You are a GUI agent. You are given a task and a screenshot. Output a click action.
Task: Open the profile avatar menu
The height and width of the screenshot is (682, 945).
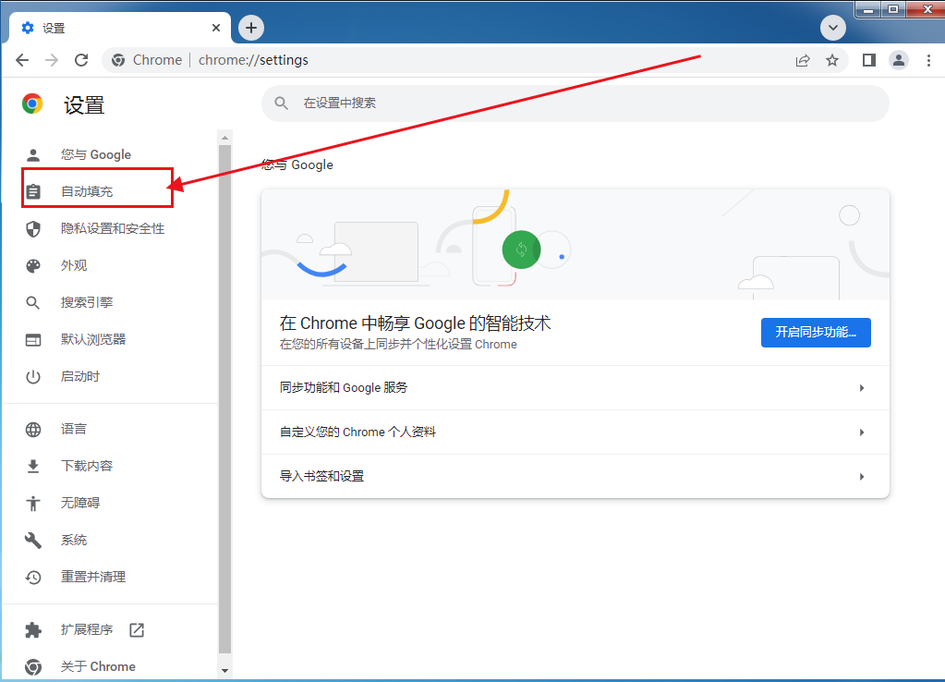(898, 60)
